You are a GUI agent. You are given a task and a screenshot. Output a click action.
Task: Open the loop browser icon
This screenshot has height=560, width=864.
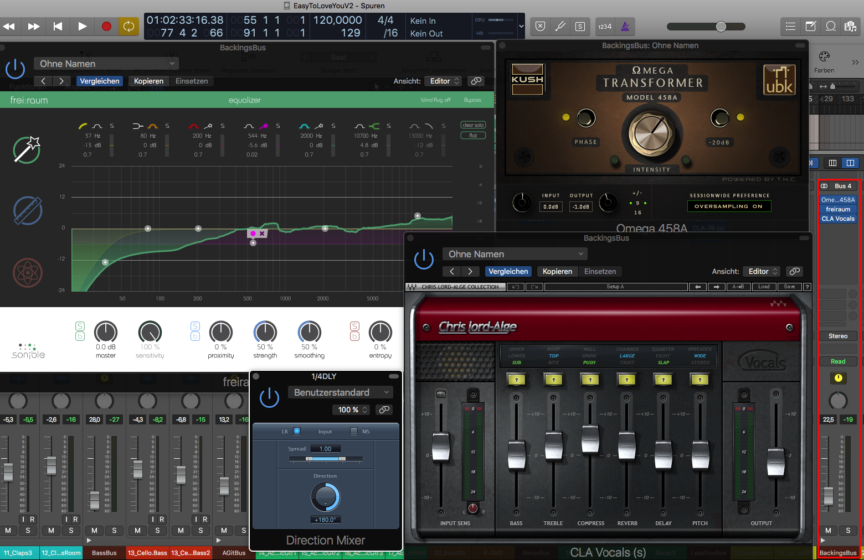(x=831, y=26)
